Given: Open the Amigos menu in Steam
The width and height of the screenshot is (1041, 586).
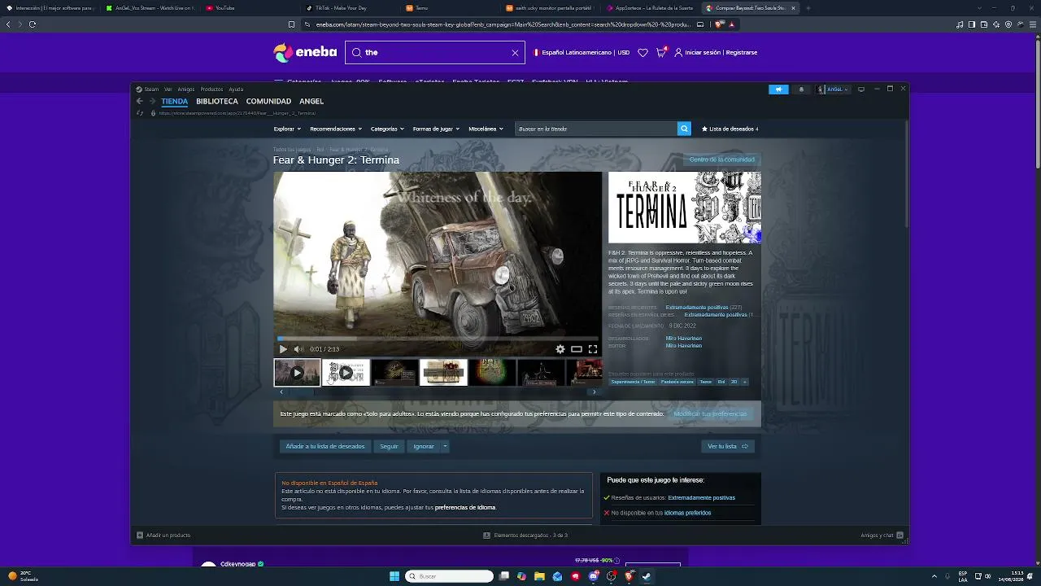Looking at the screenshot, I should click(186, 90).
